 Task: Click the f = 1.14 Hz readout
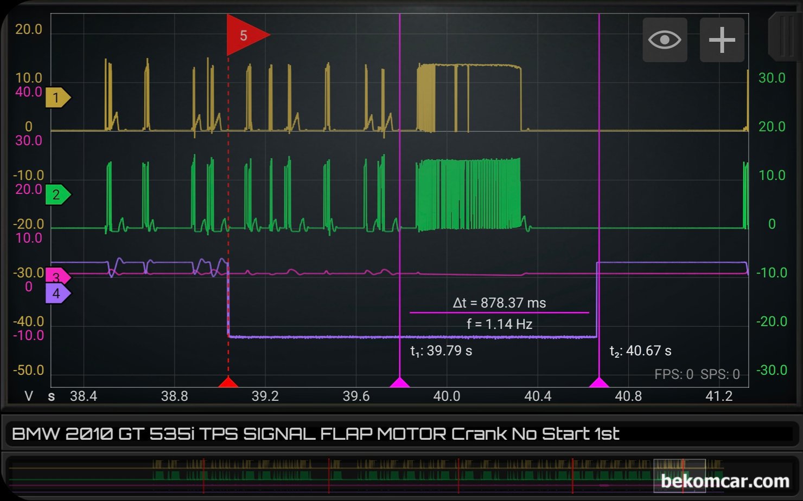point(499,324)
